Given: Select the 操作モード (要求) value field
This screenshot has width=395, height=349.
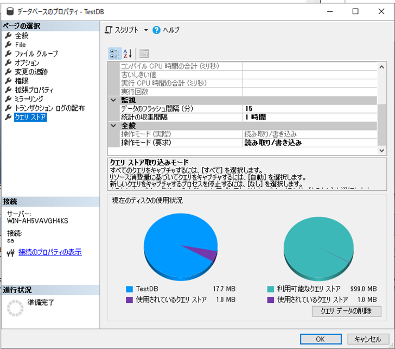Looking at the screenshot, I should 309,142.
